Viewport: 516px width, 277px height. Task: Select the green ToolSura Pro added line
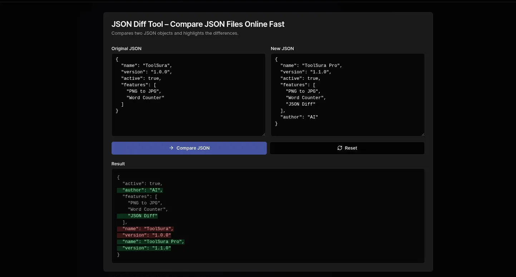click(150, 242)
